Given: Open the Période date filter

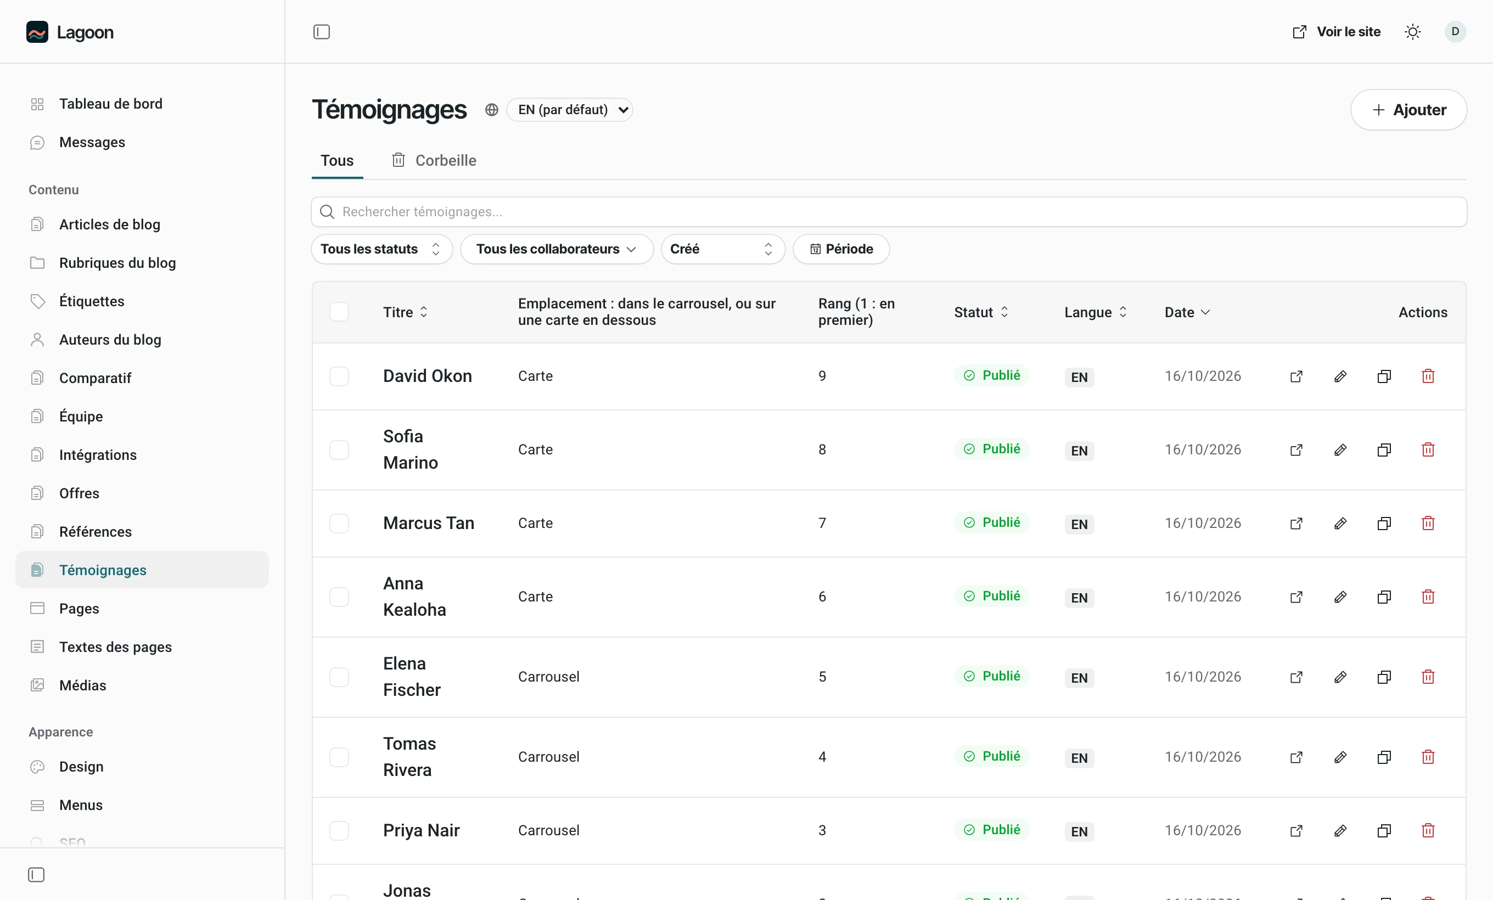Looking at the screenshot, I should 841,249.
